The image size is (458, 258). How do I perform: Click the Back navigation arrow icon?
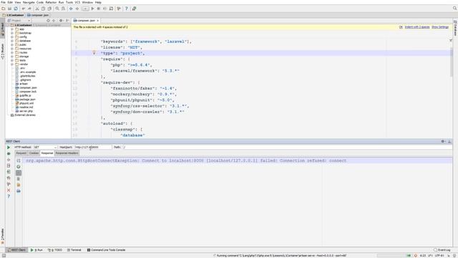coord(71,9)
